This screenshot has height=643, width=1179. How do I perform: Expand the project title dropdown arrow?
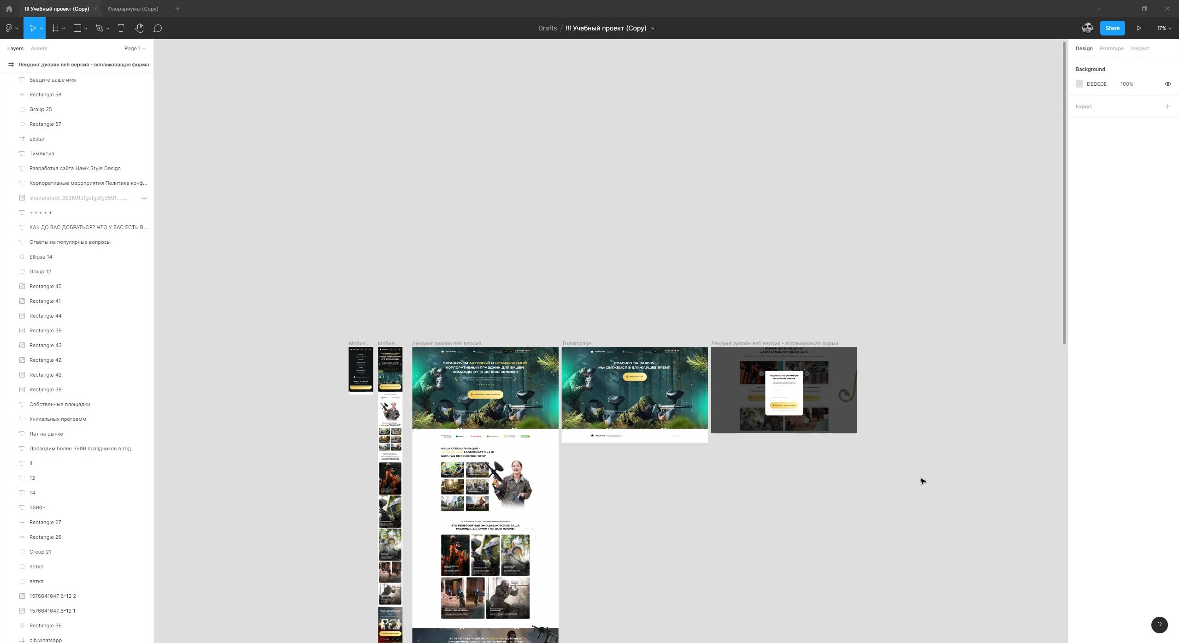click(653, 29)
